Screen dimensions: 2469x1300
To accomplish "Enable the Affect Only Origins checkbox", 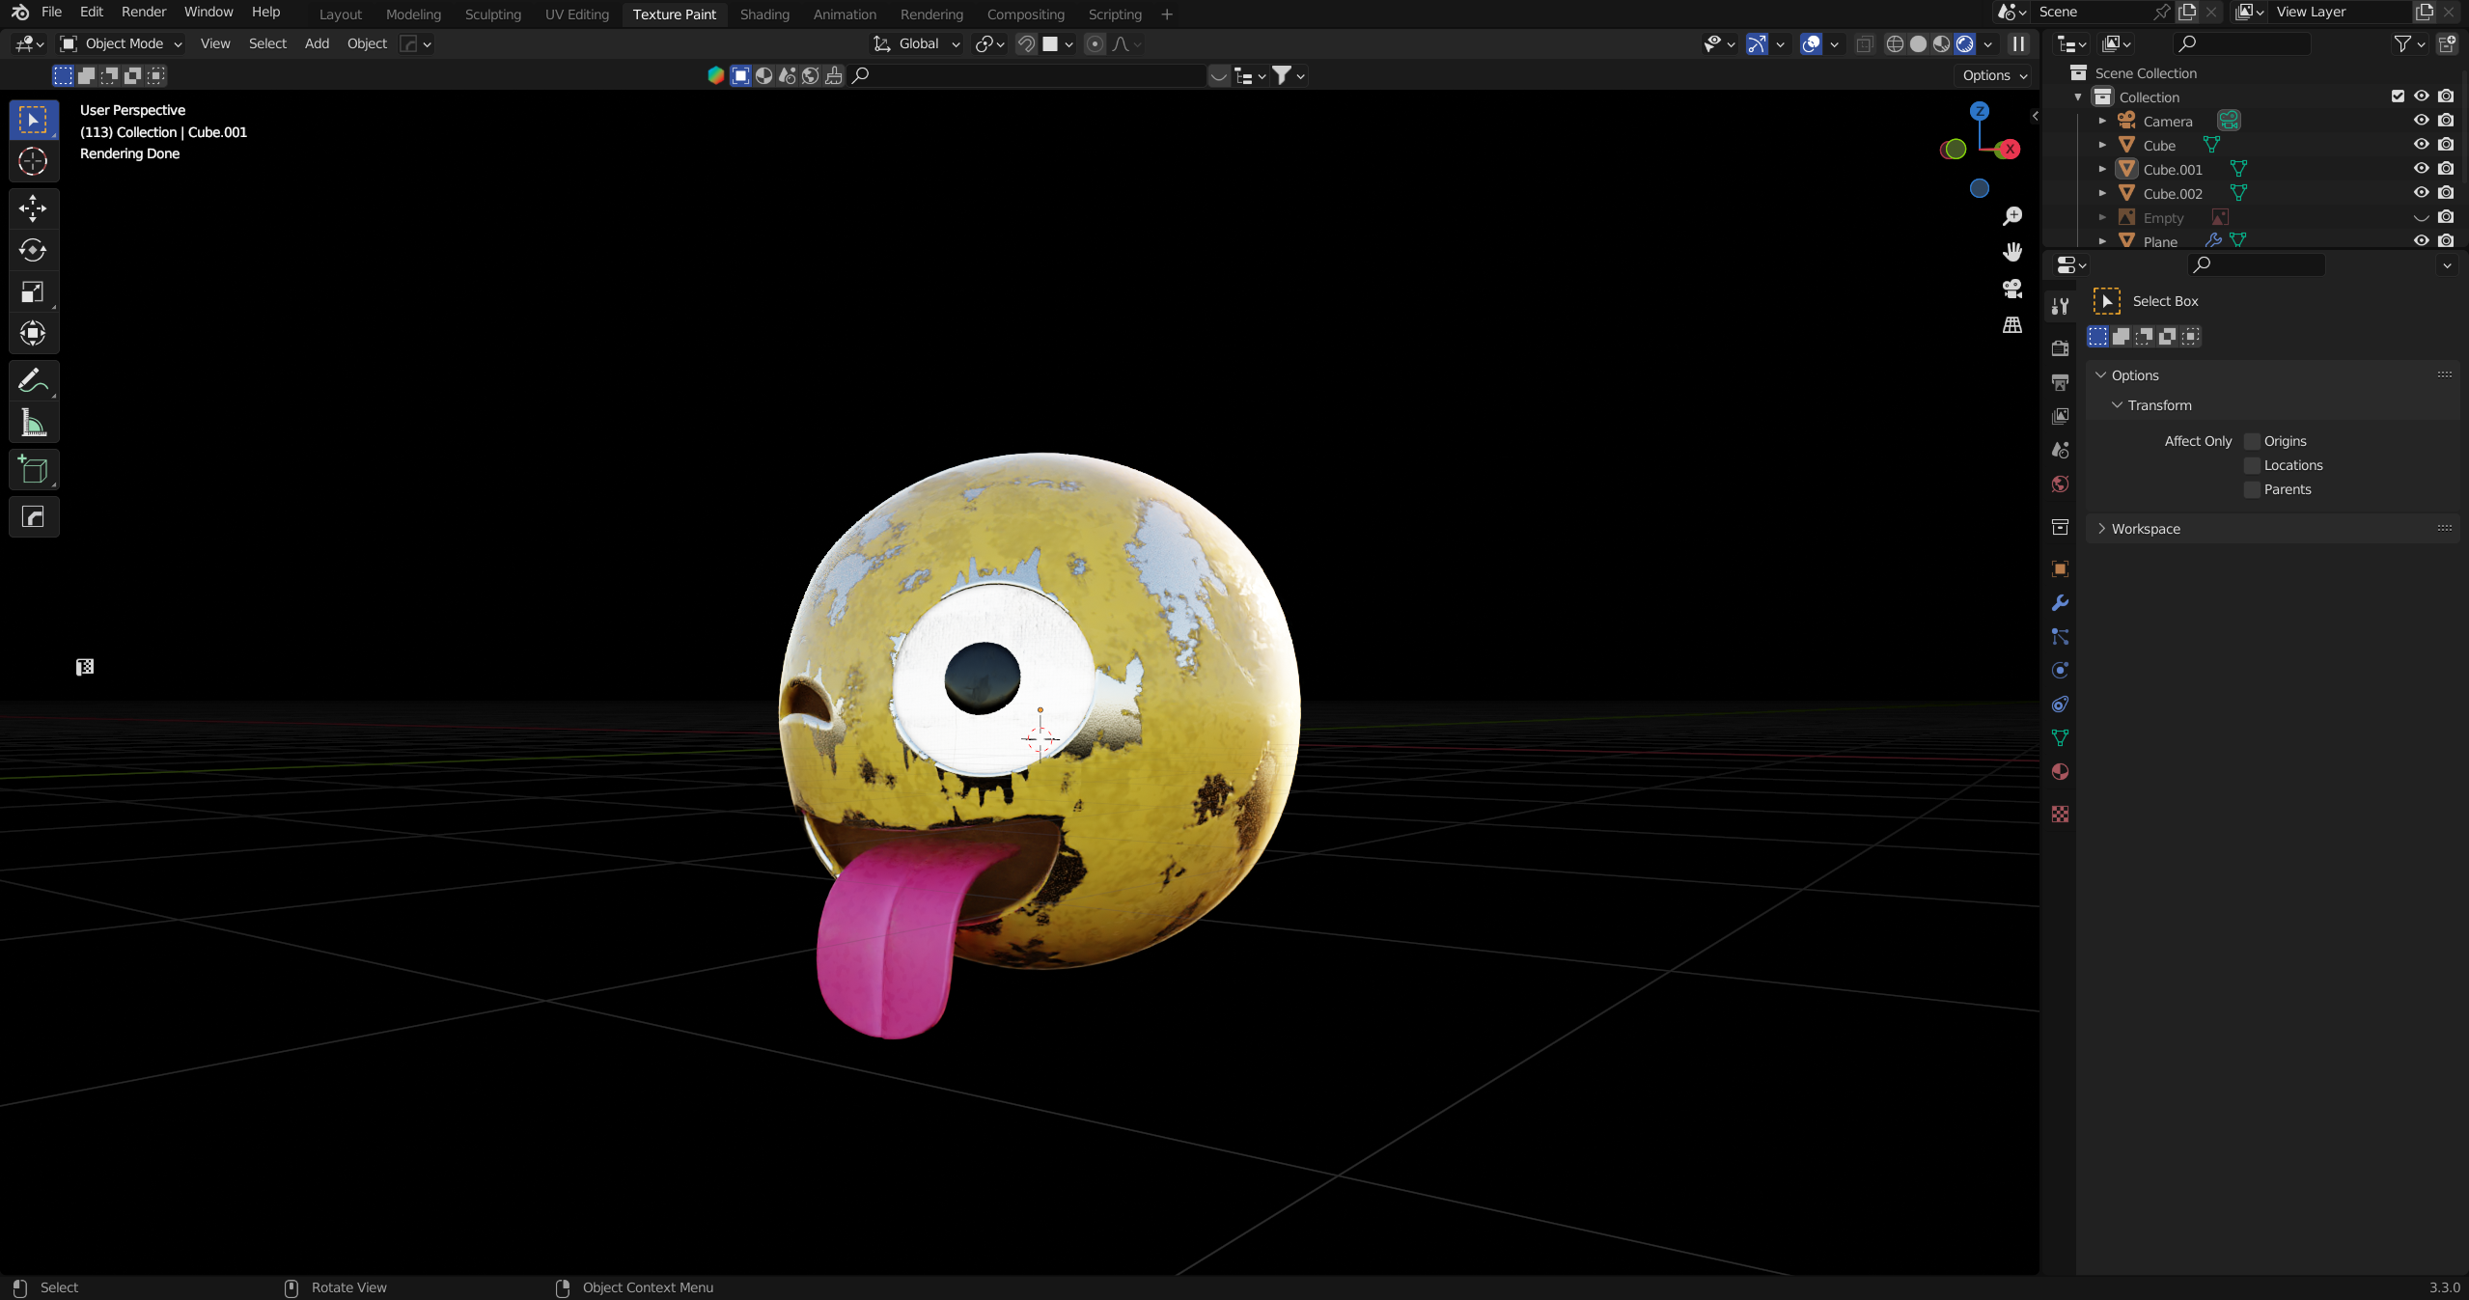I will [x=2252, y=441].
